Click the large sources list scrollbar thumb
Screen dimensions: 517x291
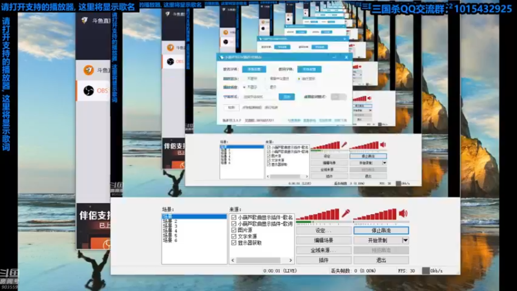[x=258, y=260]
